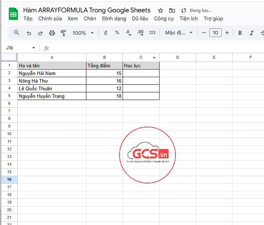Format as percent with % button
This screenshot has width=264, height=225.
(117, 33)
